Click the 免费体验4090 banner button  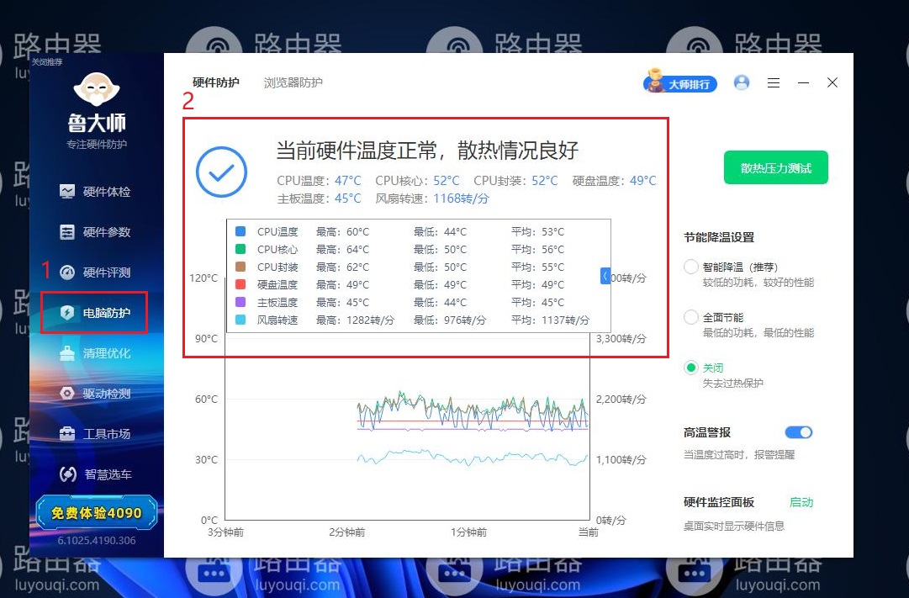point(96,513)
